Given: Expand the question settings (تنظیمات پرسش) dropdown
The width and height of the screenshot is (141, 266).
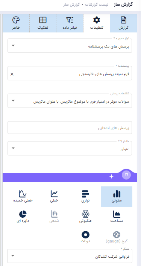Looking at the screenshot, I should pos(70,101).
